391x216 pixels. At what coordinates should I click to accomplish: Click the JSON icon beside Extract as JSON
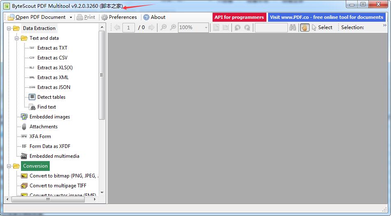pos(32,87)
